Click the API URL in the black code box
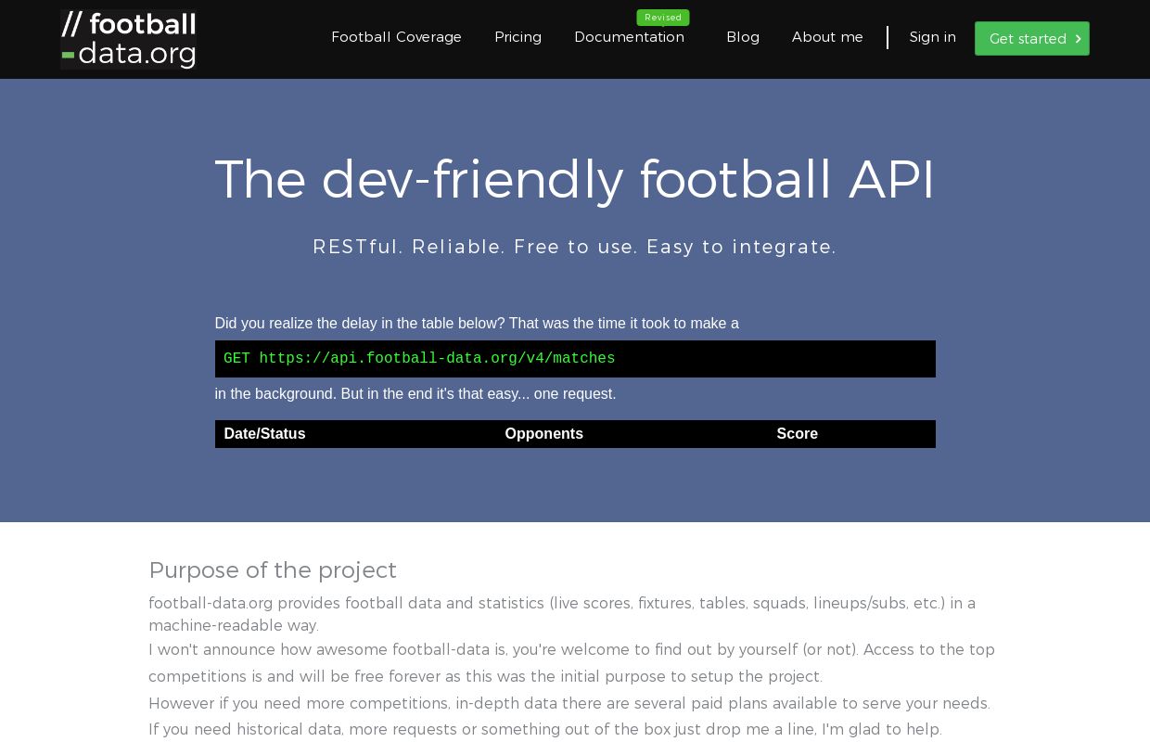This screenshot has width=1150, height=742. pos(438,359)
